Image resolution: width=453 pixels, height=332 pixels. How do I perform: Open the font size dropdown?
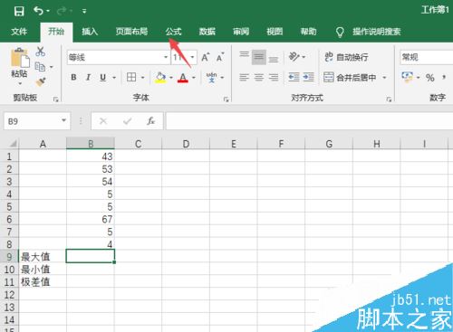point(192,57)
